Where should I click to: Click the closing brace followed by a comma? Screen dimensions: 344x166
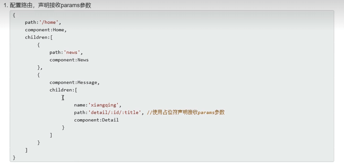[x=39, y=68]
